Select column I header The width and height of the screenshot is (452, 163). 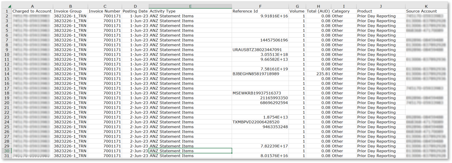click(x=344, y=6)
